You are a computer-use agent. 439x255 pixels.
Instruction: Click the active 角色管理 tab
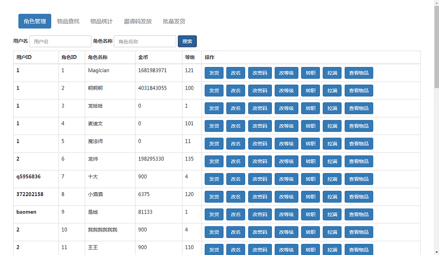(35, 21)
